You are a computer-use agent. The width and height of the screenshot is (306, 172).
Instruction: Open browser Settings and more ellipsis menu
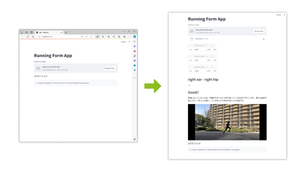[129, 36]
